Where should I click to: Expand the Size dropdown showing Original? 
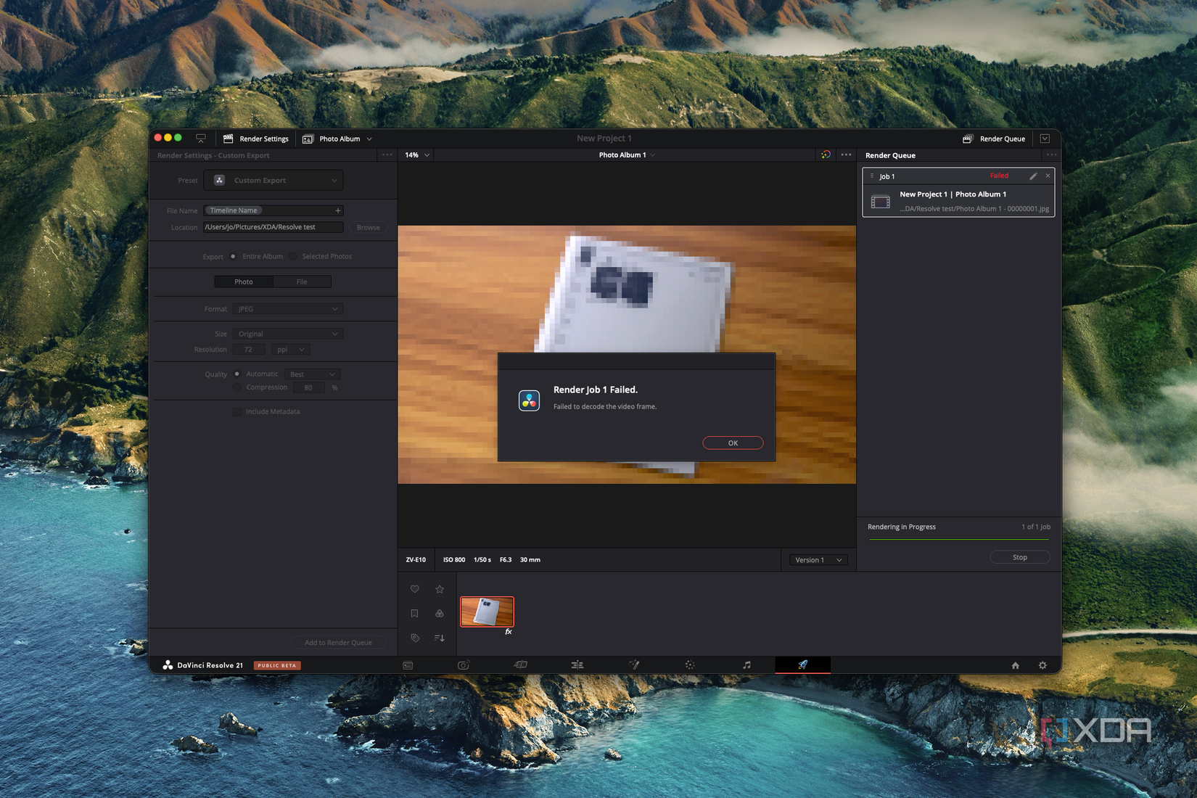287,334
